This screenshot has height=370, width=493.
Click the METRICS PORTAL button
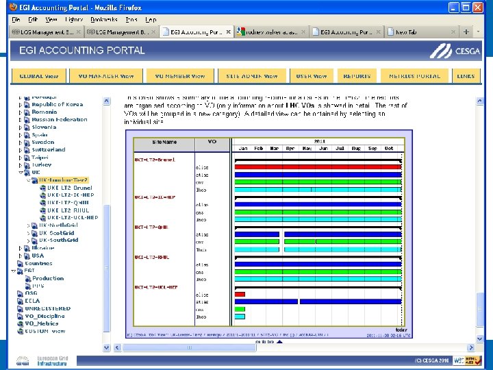[414, 76]
